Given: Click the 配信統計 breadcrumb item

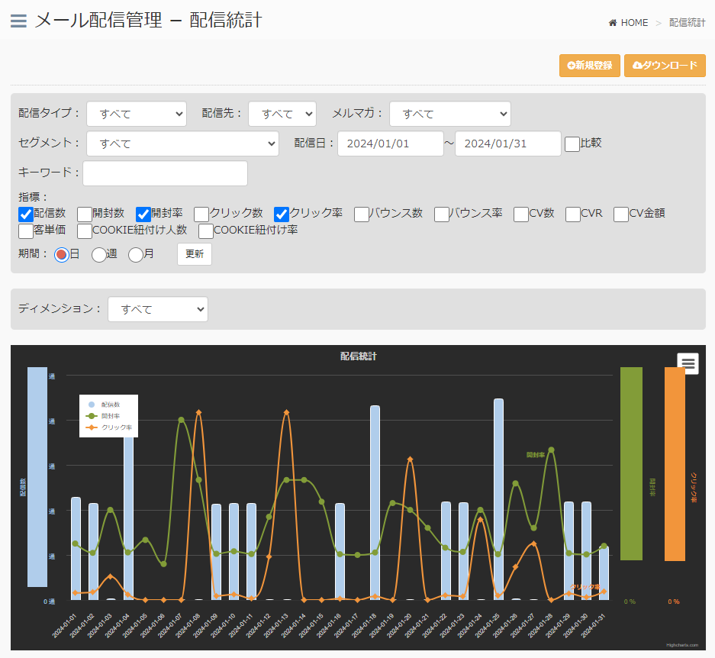Looking at the screenshot, I should pos(687,23).
